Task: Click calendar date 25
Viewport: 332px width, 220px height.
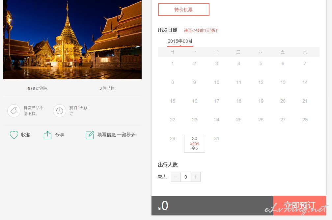Action: (239, 120)
